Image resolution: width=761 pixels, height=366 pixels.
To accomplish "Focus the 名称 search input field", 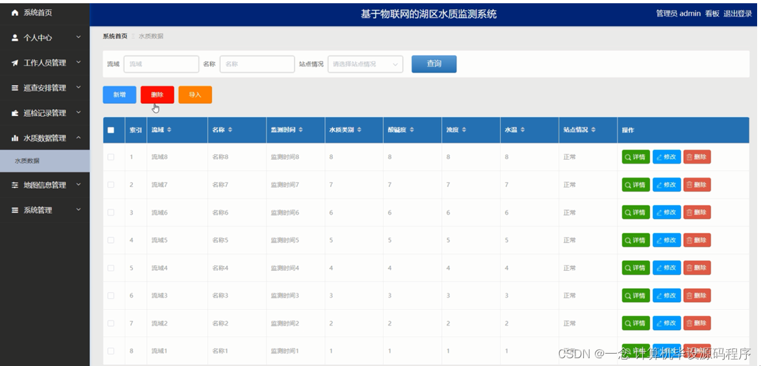I will coord(257,64).
